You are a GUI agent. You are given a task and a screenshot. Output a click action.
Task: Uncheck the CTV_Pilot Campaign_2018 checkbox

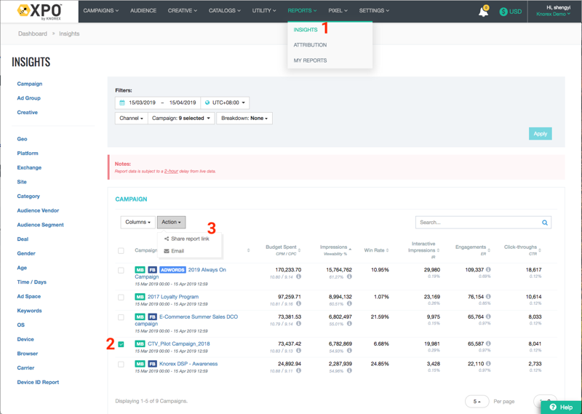[121, 344]
